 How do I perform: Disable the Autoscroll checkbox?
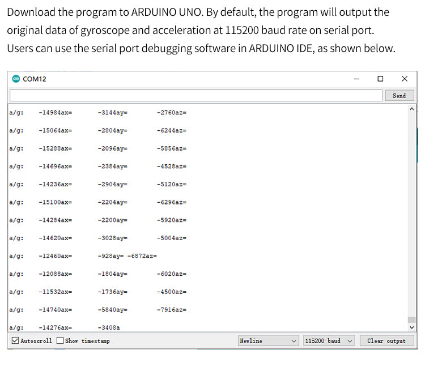15,340
